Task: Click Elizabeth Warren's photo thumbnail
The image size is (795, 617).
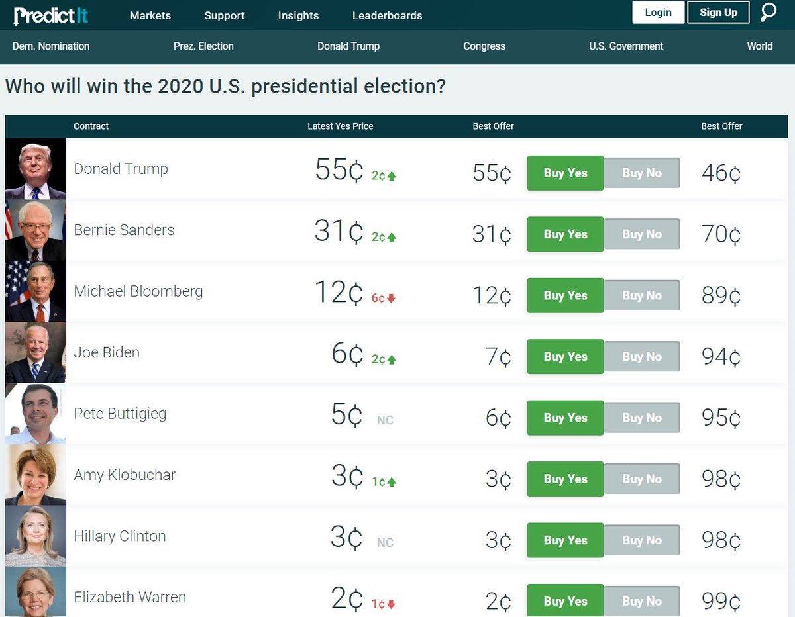Action: (x=36, y=592)
